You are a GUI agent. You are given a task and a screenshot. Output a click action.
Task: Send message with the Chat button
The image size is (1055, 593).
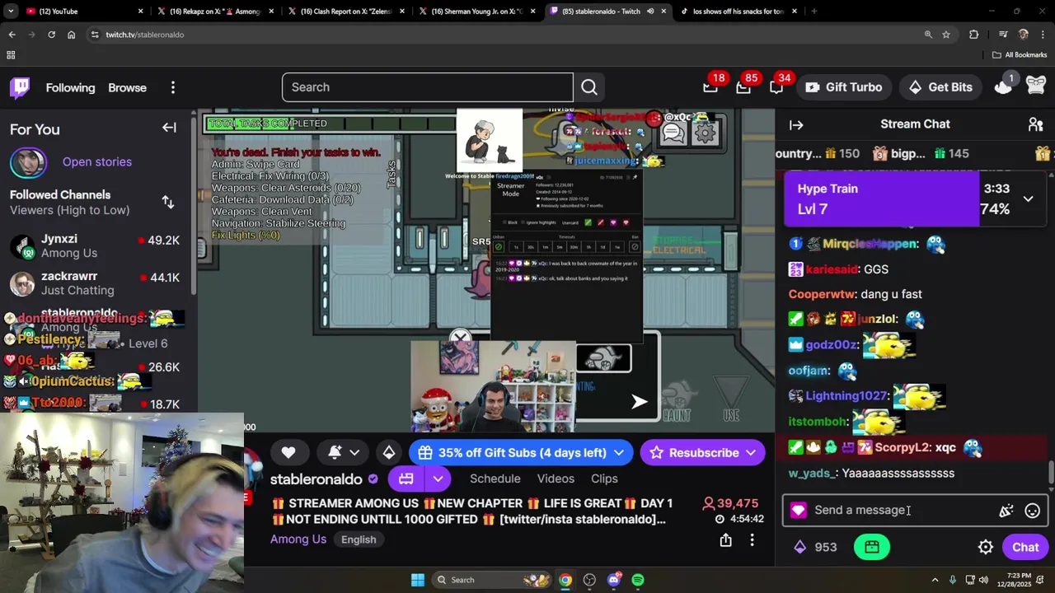pyautogui.click(x=1025, y=547)
